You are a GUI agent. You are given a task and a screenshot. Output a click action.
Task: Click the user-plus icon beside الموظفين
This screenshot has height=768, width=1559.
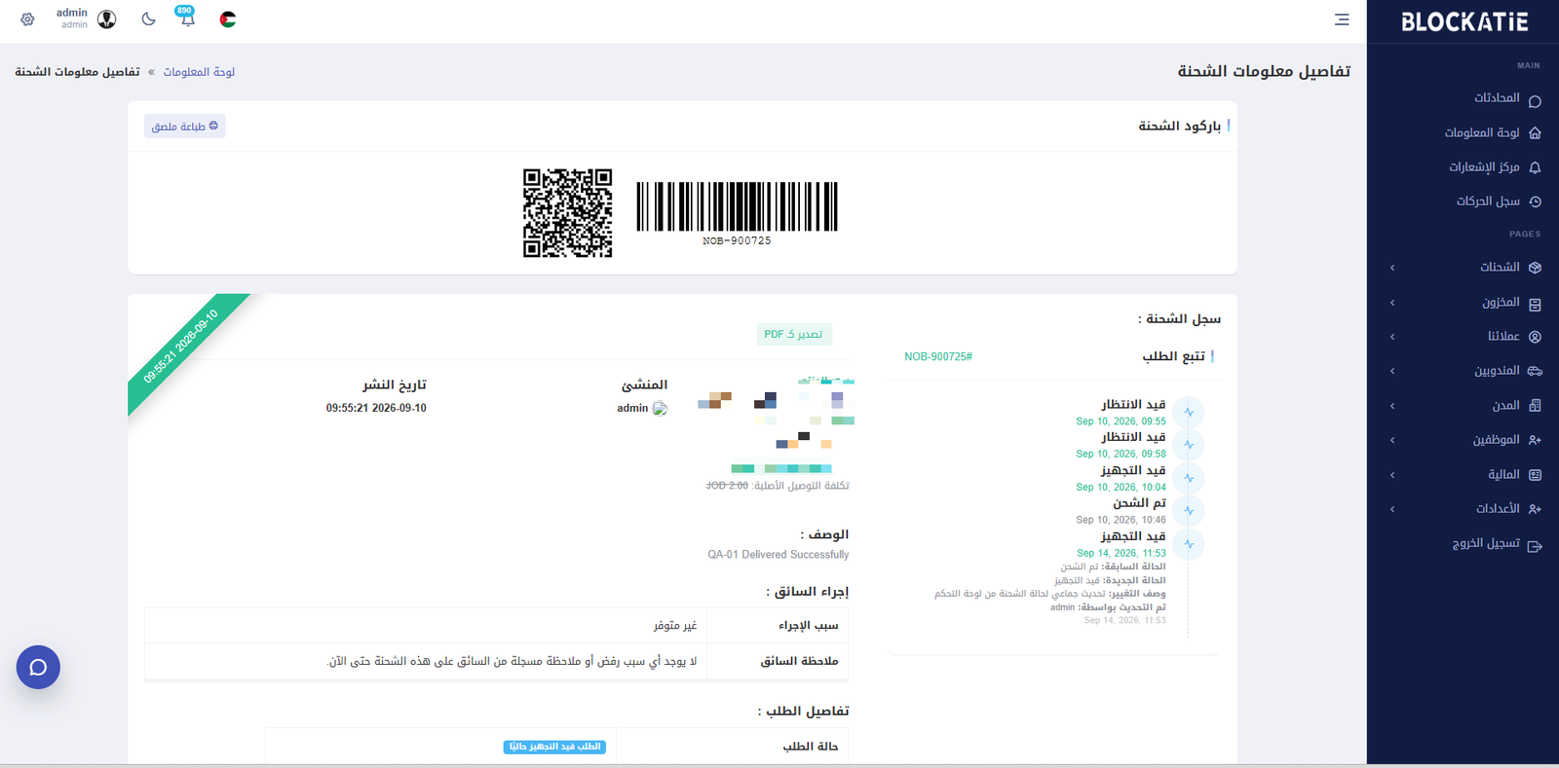click(x=1535, y=440)
